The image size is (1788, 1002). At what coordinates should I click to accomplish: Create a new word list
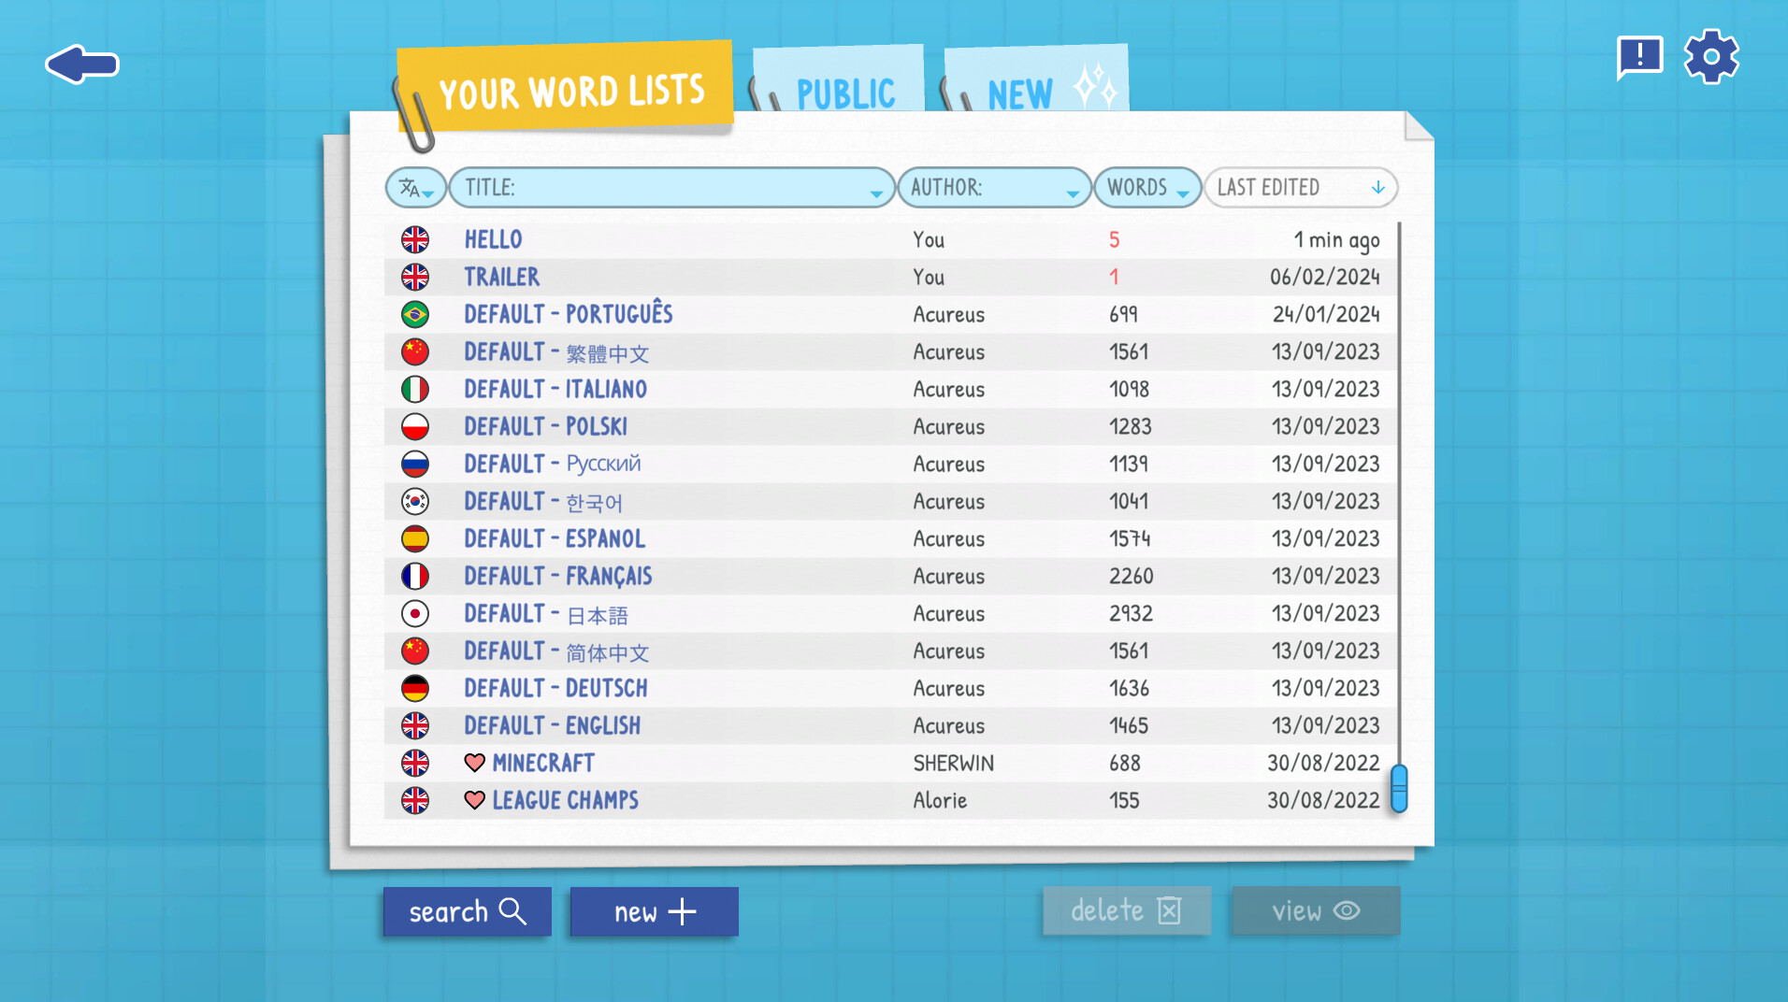tap(653, 911)
